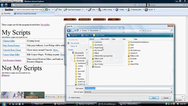Click the Play! toolbar item
The image size is (188, 106).
point(59,10)
